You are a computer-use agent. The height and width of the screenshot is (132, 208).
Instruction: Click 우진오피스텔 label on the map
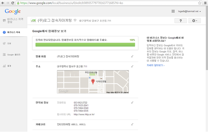pos(91,72)
